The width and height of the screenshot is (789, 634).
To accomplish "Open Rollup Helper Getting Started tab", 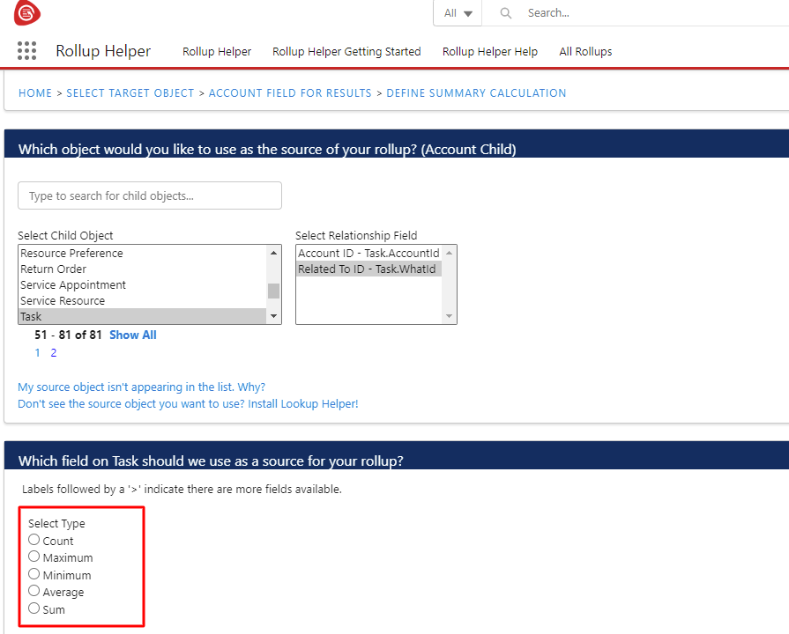I will (x=346, y=51).
